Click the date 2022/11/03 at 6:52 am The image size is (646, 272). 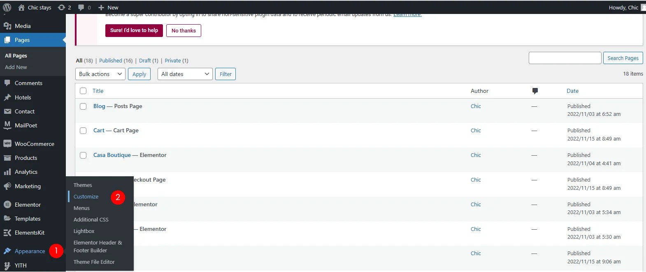[594, 114]
